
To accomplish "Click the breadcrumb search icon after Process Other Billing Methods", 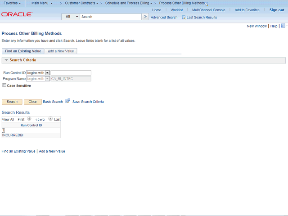I will click(x=207, y=4).
